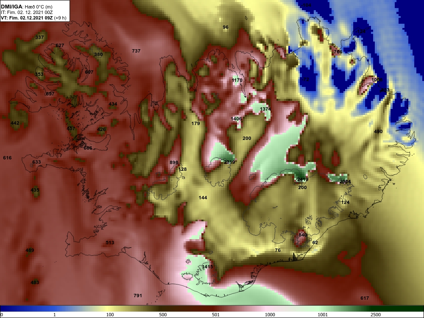Image resolution: width=424 pixels, height=318 pixels.
Task: Click the map value '457'
Action: (x=71, y=128)
